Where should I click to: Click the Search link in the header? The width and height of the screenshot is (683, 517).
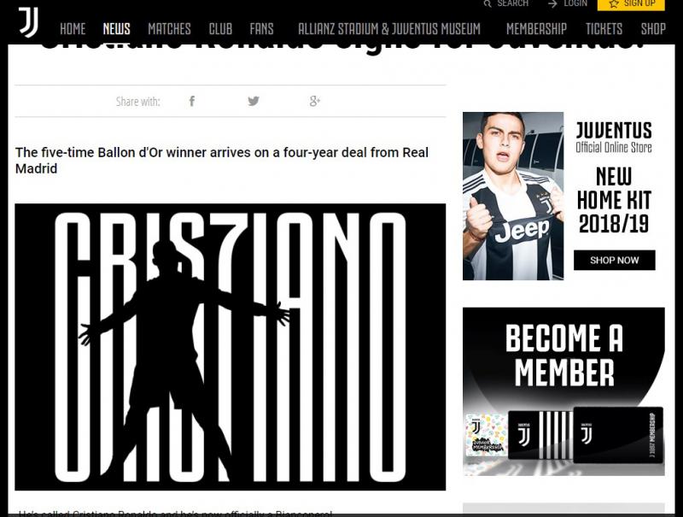(513, 3)
